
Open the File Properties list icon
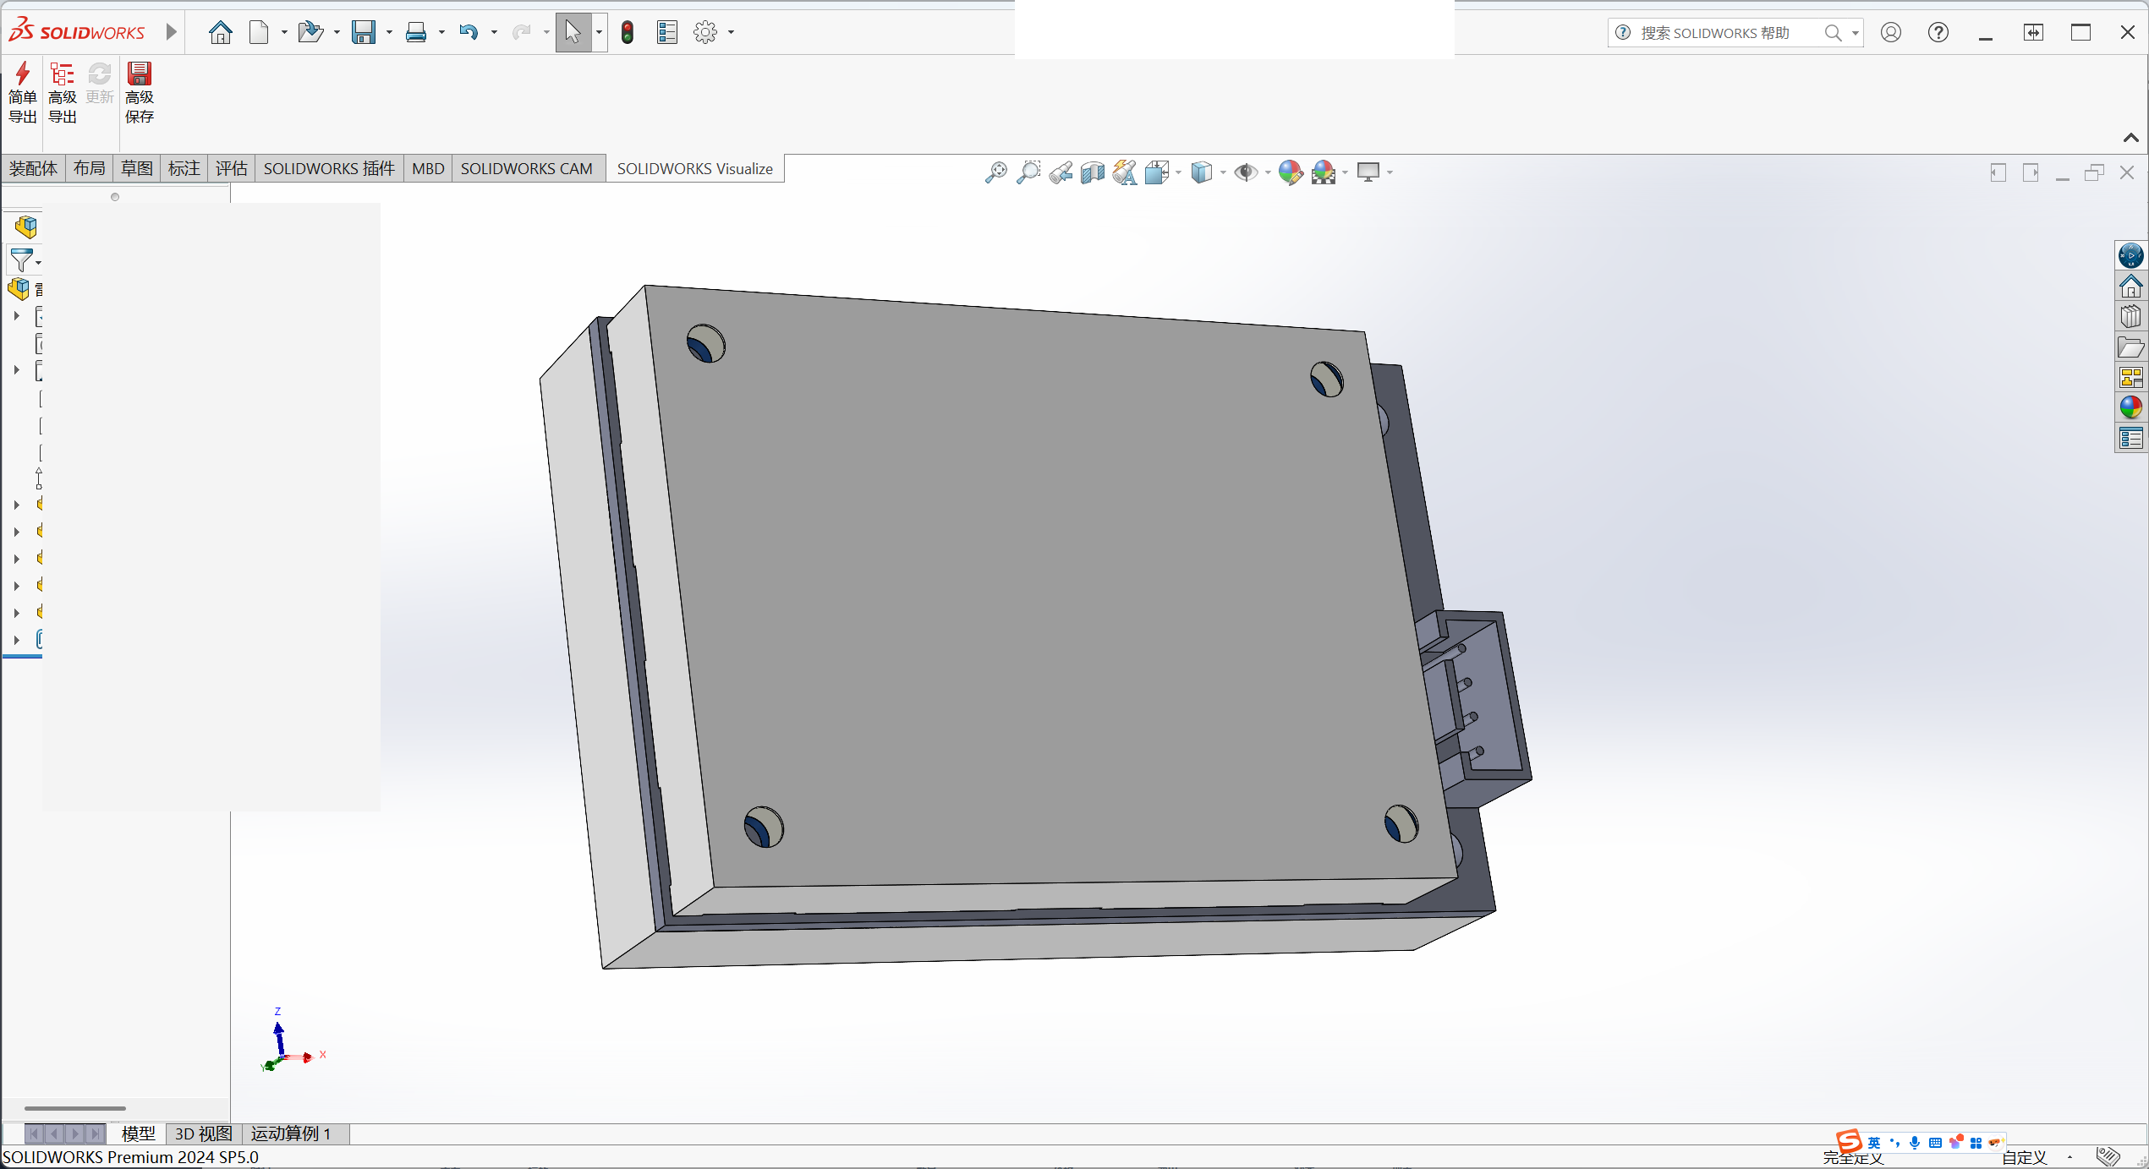pos(667,32)
